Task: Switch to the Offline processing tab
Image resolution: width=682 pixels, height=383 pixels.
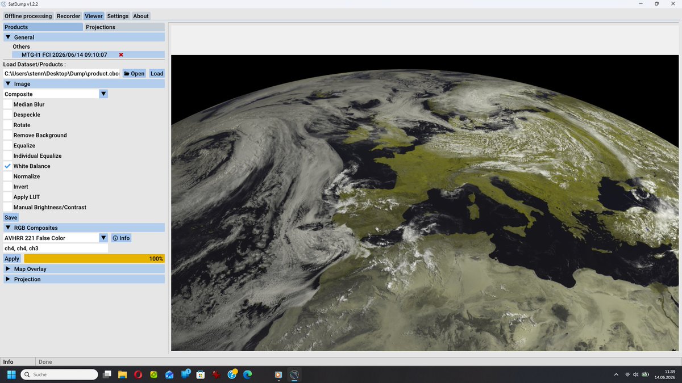Action: click(28, 16)
